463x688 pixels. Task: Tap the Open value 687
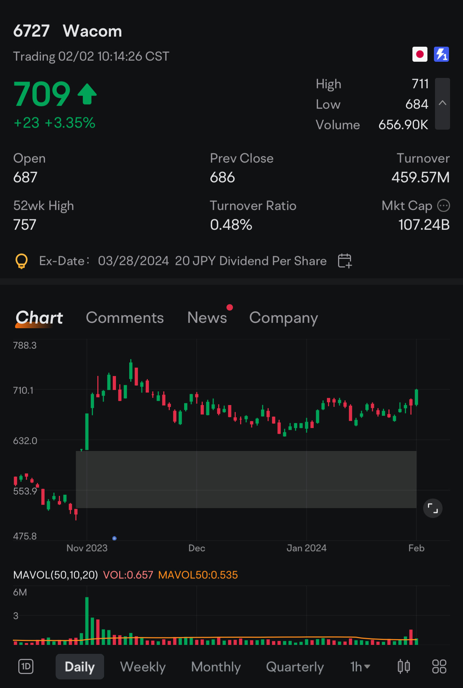(x=25, y=177)
